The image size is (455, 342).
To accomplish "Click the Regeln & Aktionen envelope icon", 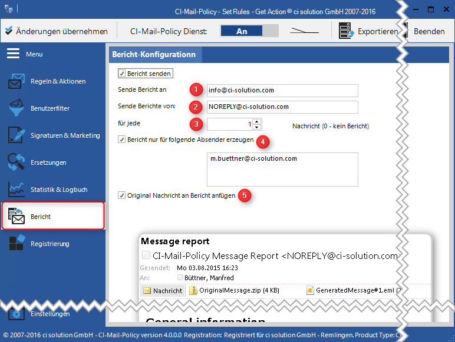I will (x=16, y=81).
